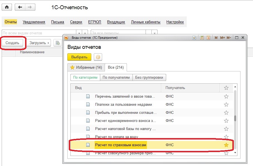Image resolution: width=253 pixels, height=166 pixels.
Task: Go to the home page icon
Action: click(7, 7)
